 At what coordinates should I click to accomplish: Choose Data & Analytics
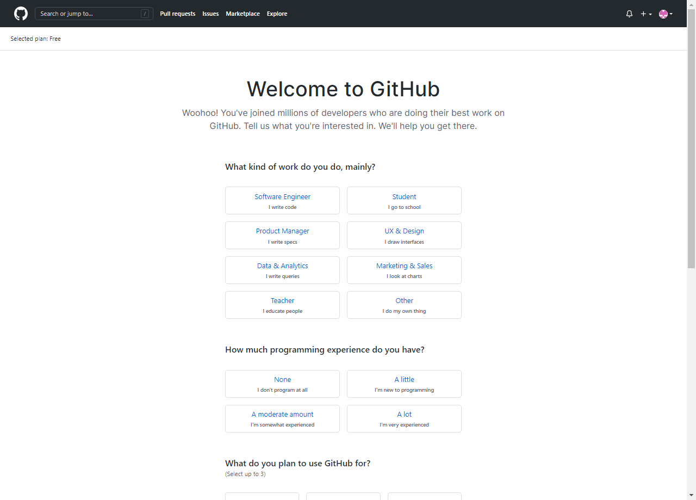point(282,270)
